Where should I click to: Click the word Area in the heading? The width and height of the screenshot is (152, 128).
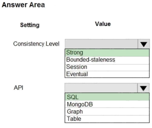[x=36, y=5]
